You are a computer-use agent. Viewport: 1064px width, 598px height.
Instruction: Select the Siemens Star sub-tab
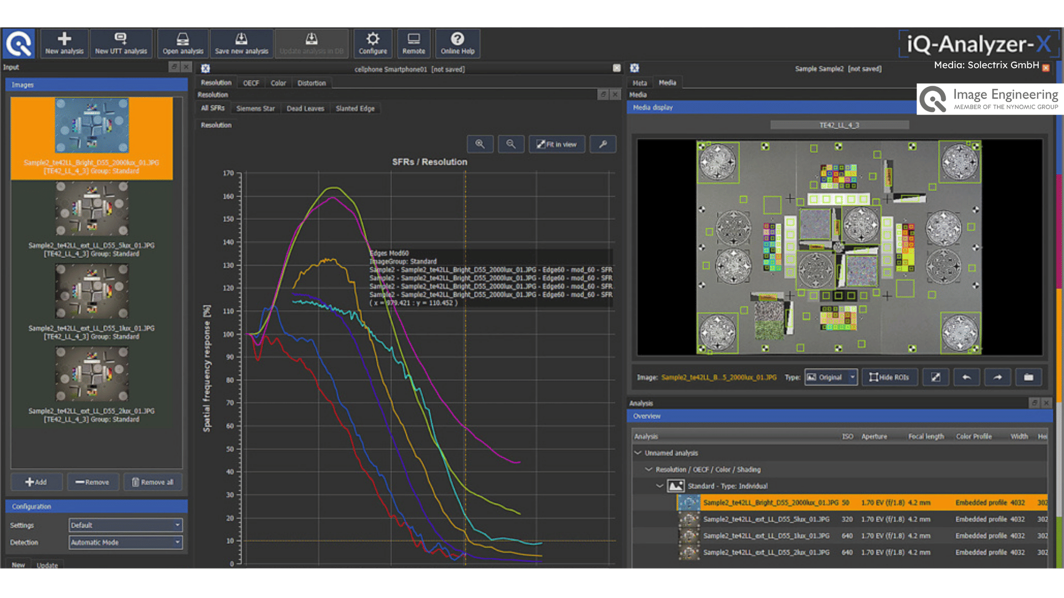click(x=255, y=109)
